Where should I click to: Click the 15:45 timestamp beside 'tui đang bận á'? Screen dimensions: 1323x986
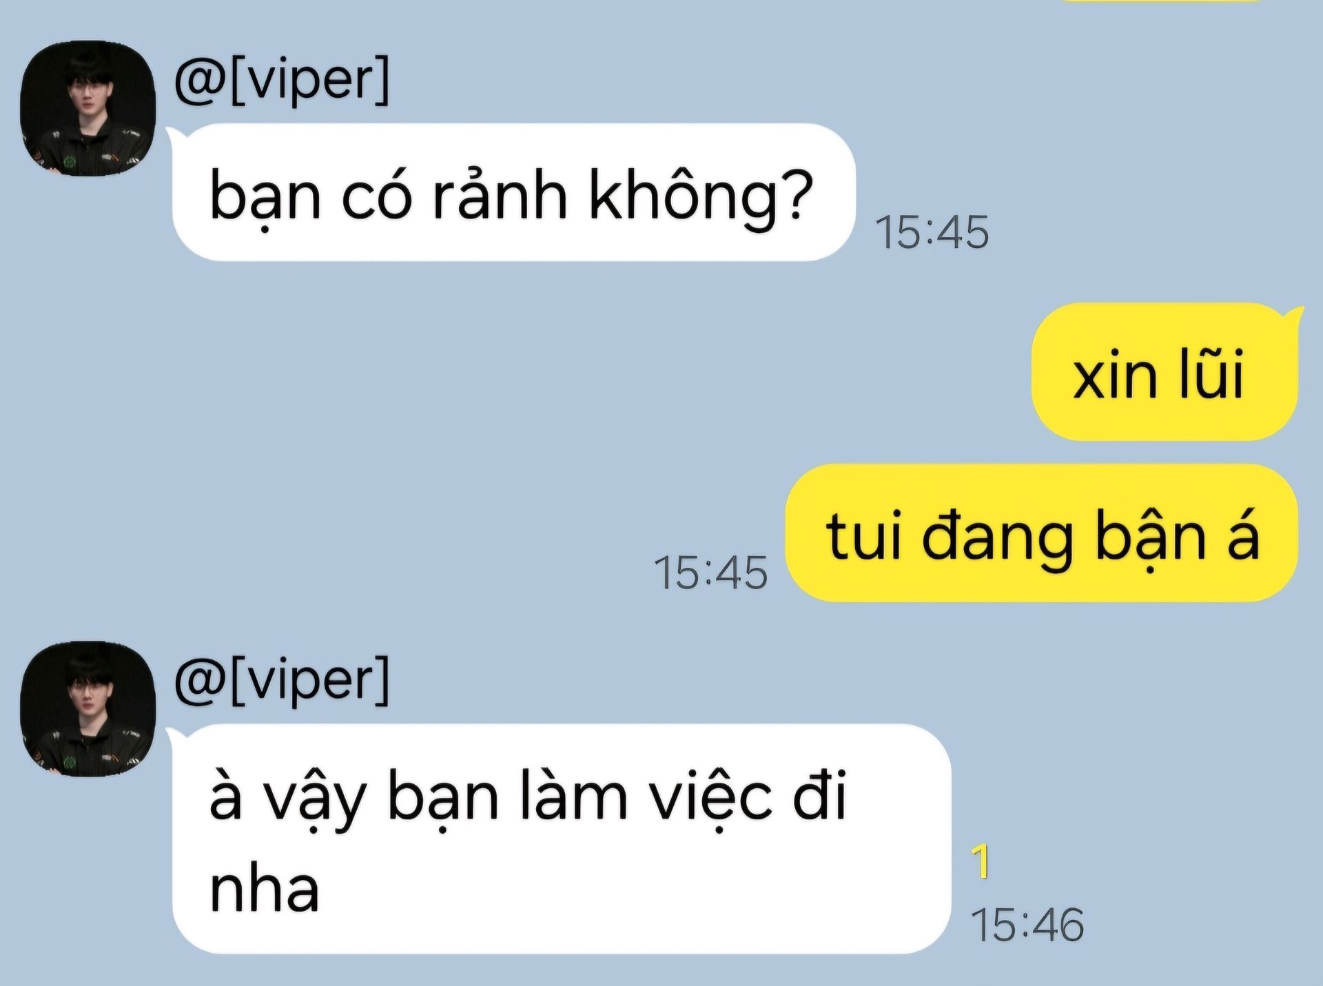click(710, 573)
